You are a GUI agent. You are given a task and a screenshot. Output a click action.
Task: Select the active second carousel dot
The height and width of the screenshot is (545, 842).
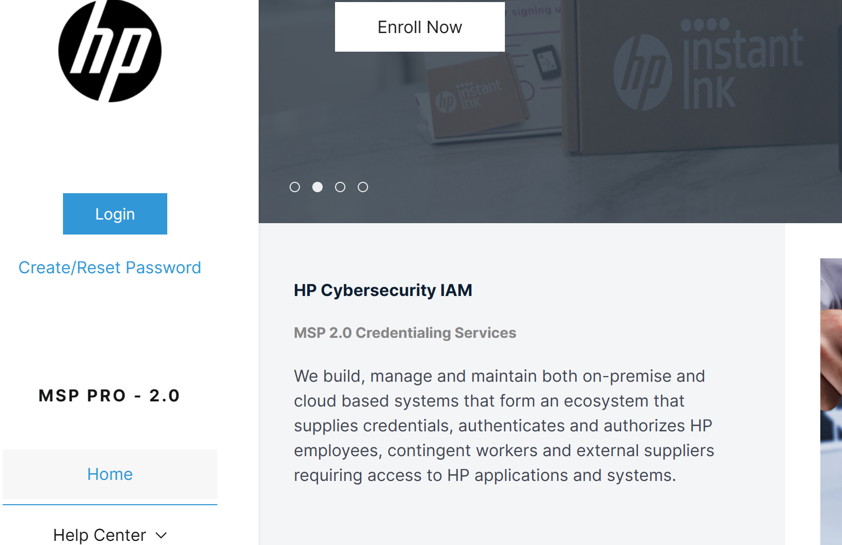point(317,187)
